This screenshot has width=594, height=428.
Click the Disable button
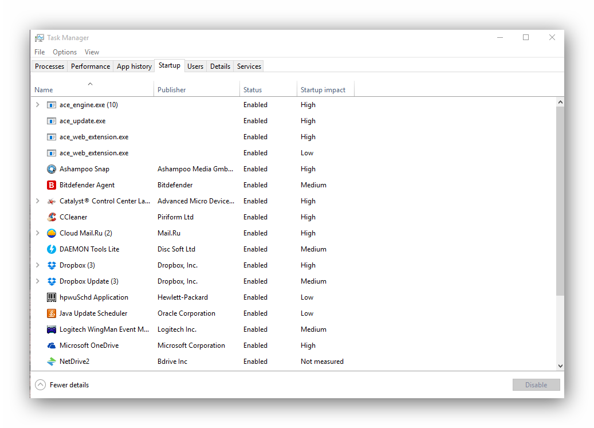pyautogui.click(x=536, y=385)
